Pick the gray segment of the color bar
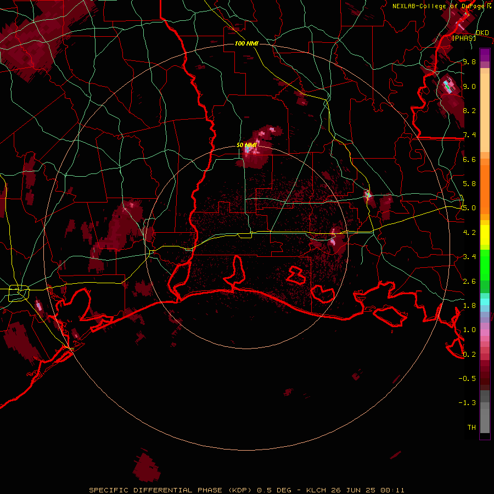Screen dimensions: 494x494 [x=485, y=412]
